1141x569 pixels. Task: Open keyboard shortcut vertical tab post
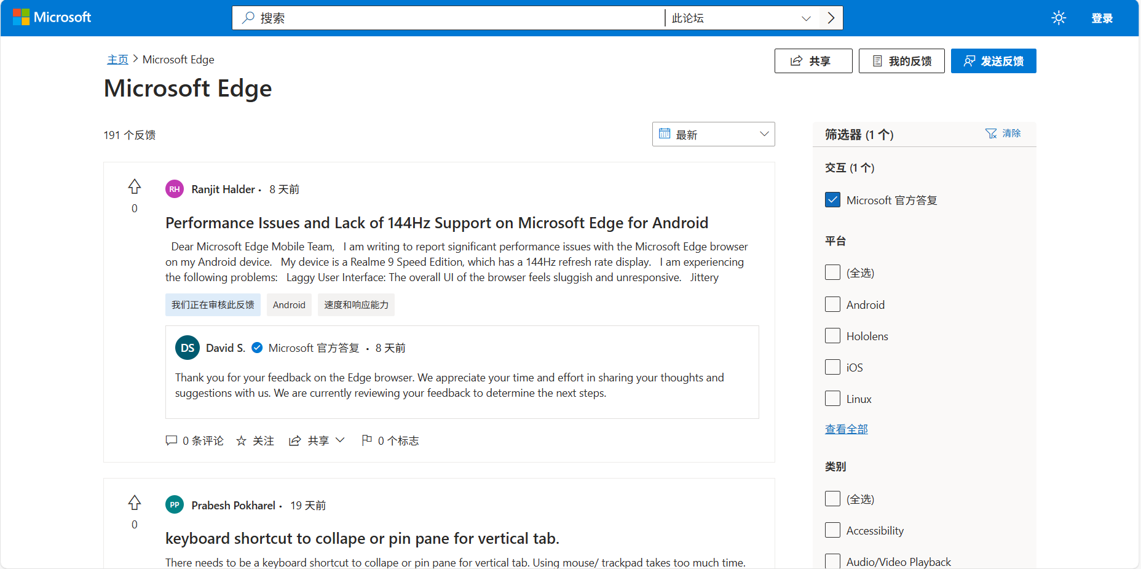coord(362,538)
